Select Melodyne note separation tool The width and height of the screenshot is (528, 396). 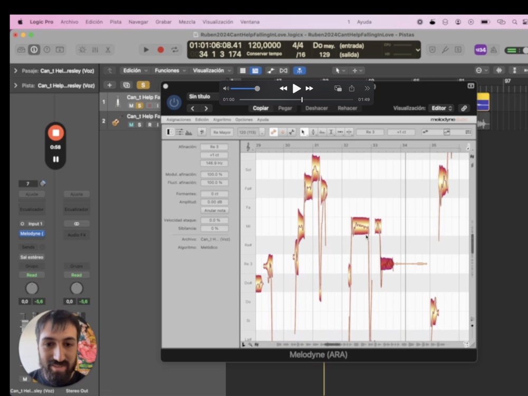tap(349, 132)
